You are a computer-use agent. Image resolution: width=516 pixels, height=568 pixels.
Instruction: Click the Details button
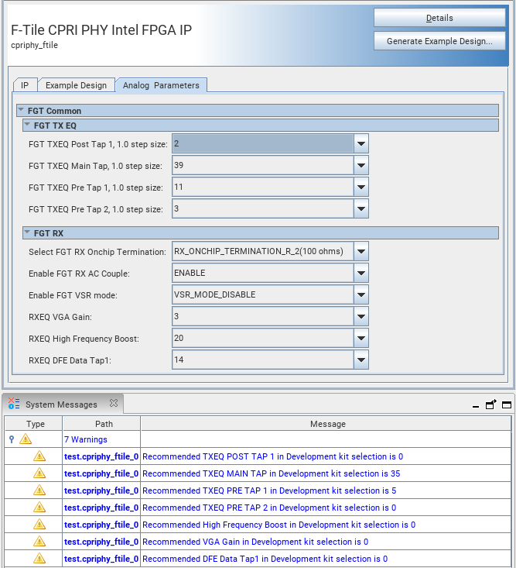pyautogui.click(x=439, y=18)
